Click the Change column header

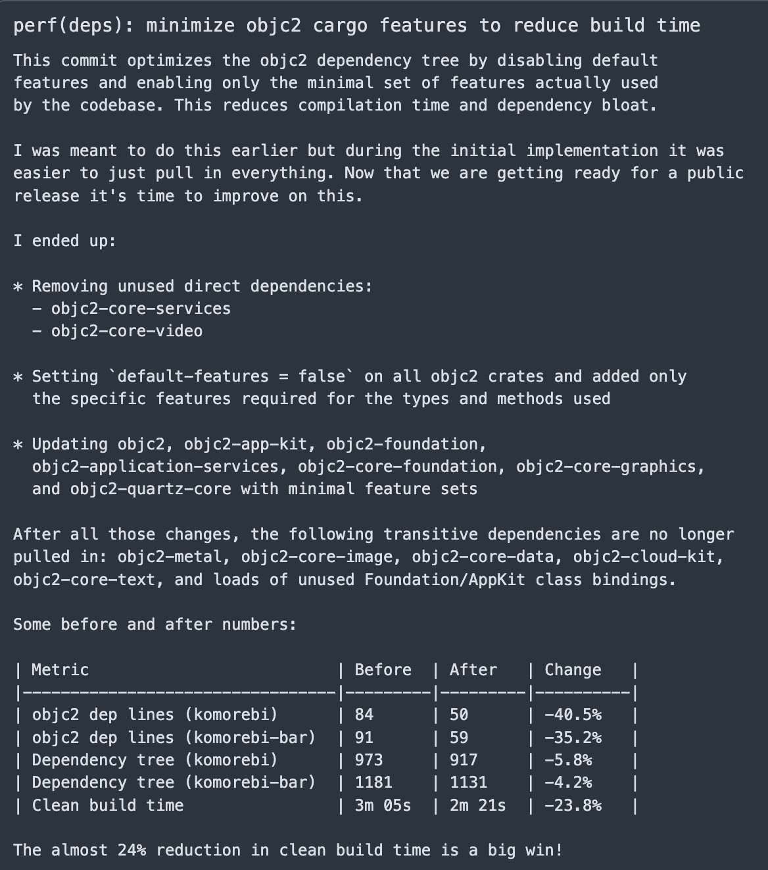tap(572, 670)
